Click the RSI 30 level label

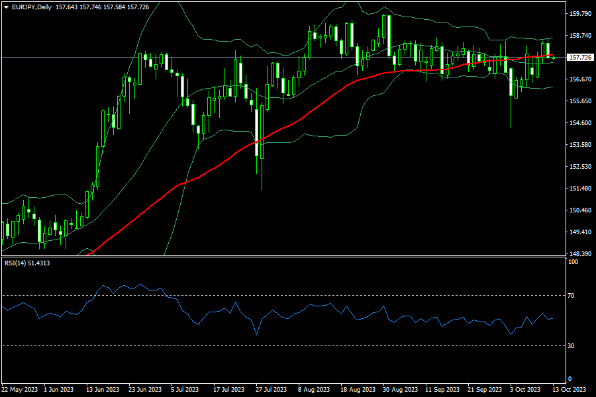click(571, 345)
